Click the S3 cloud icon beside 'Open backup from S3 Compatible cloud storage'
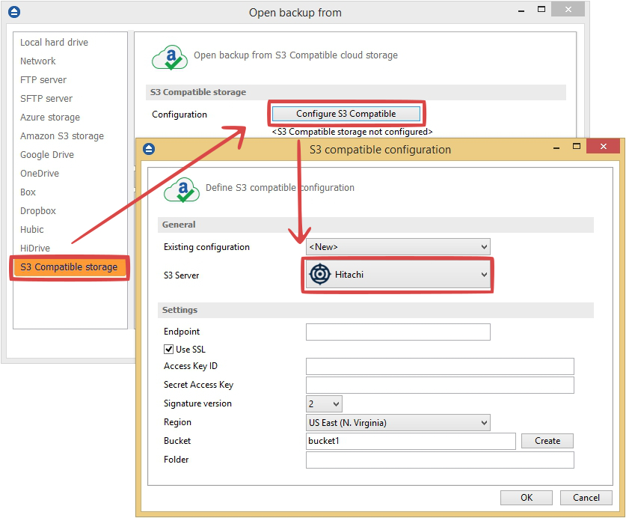Viewport: 626px width, 518px height. pos(170,57)
